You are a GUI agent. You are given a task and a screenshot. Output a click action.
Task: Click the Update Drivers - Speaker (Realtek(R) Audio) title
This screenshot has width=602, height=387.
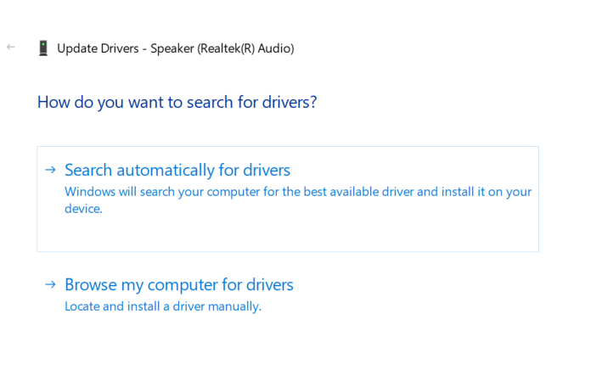pos(175,48)
